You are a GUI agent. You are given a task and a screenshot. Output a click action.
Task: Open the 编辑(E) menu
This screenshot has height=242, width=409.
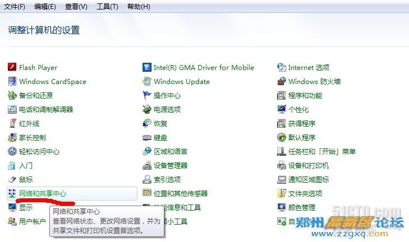coord(45,7)
